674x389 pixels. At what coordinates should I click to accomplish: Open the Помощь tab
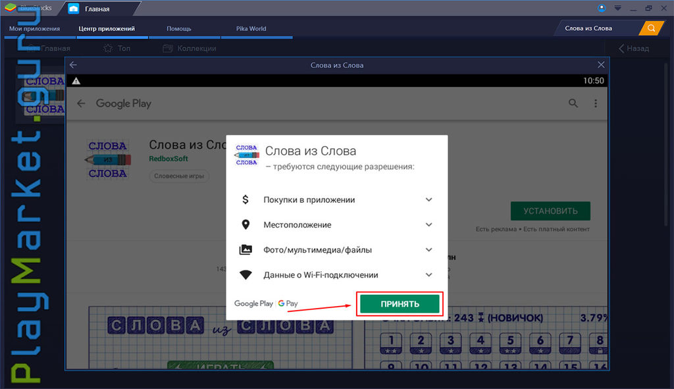click(179, 29)
